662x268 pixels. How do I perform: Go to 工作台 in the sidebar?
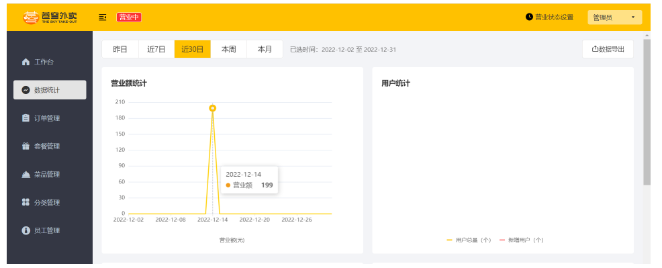pos(50,62)
